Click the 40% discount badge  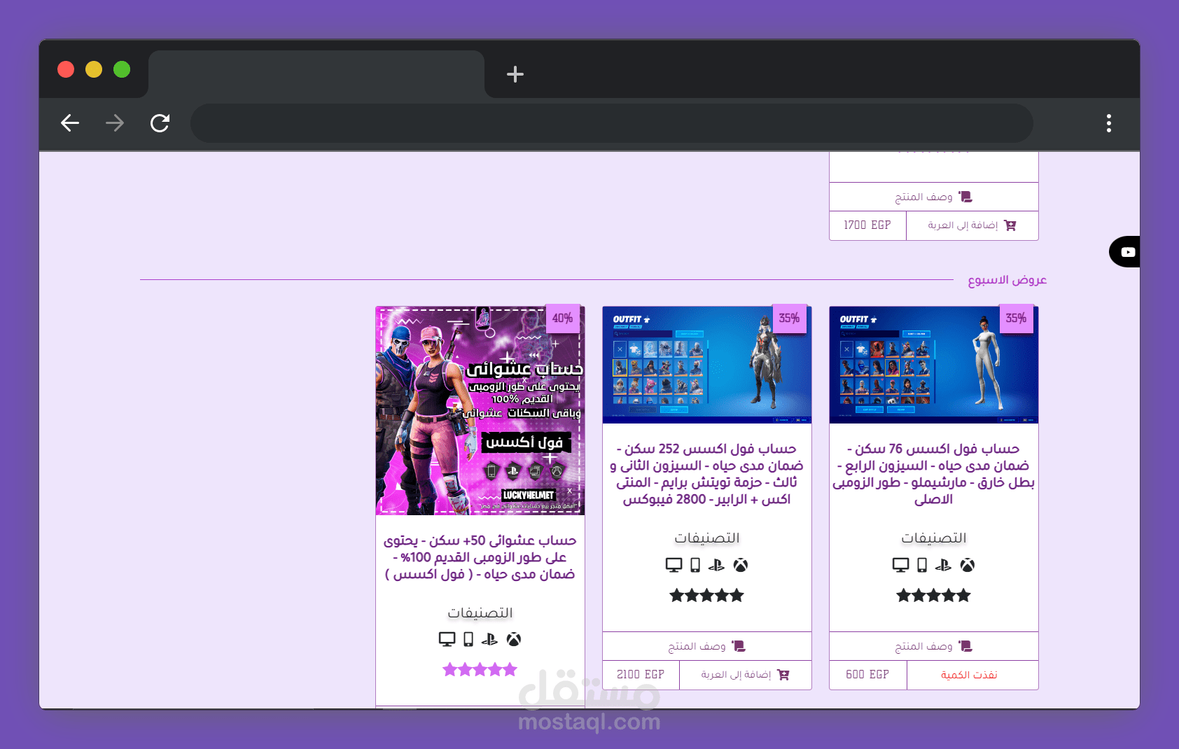pyautogui.click(x=562, y=318)
